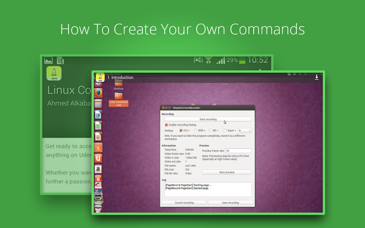Image resolution: width=365 pixels, height=228 pixels.
Task: Tap the signal strength bars icon
Action: pos(220,61)
